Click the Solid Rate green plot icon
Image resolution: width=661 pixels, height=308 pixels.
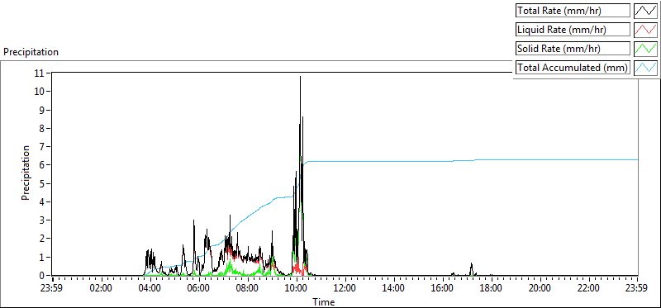tap(645, 49)
